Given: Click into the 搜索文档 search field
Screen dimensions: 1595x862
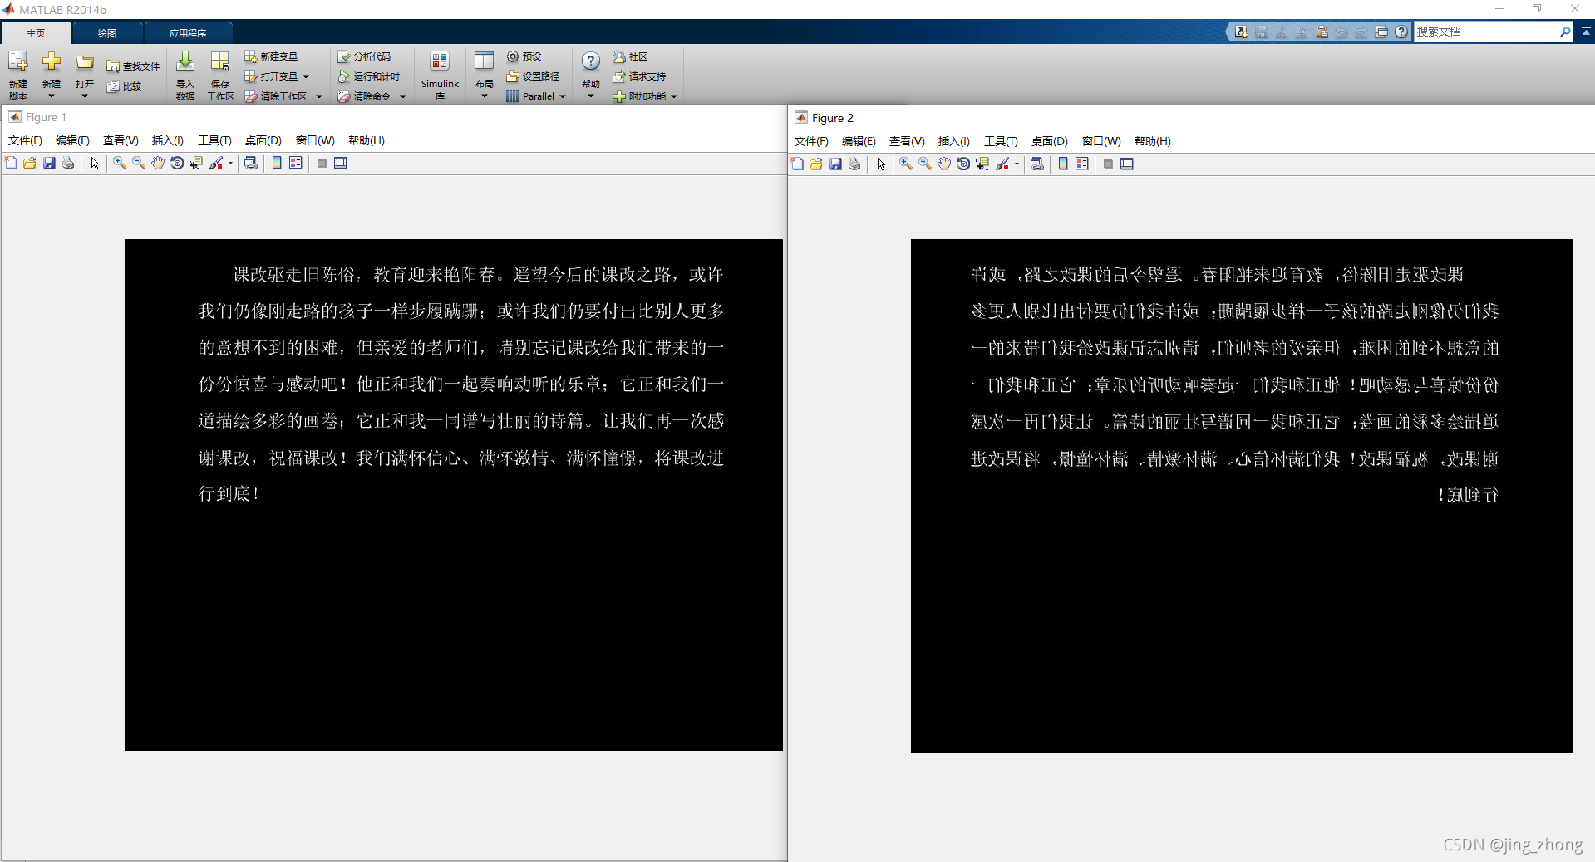Looking at the screenshot, I should pos(1486,32).
